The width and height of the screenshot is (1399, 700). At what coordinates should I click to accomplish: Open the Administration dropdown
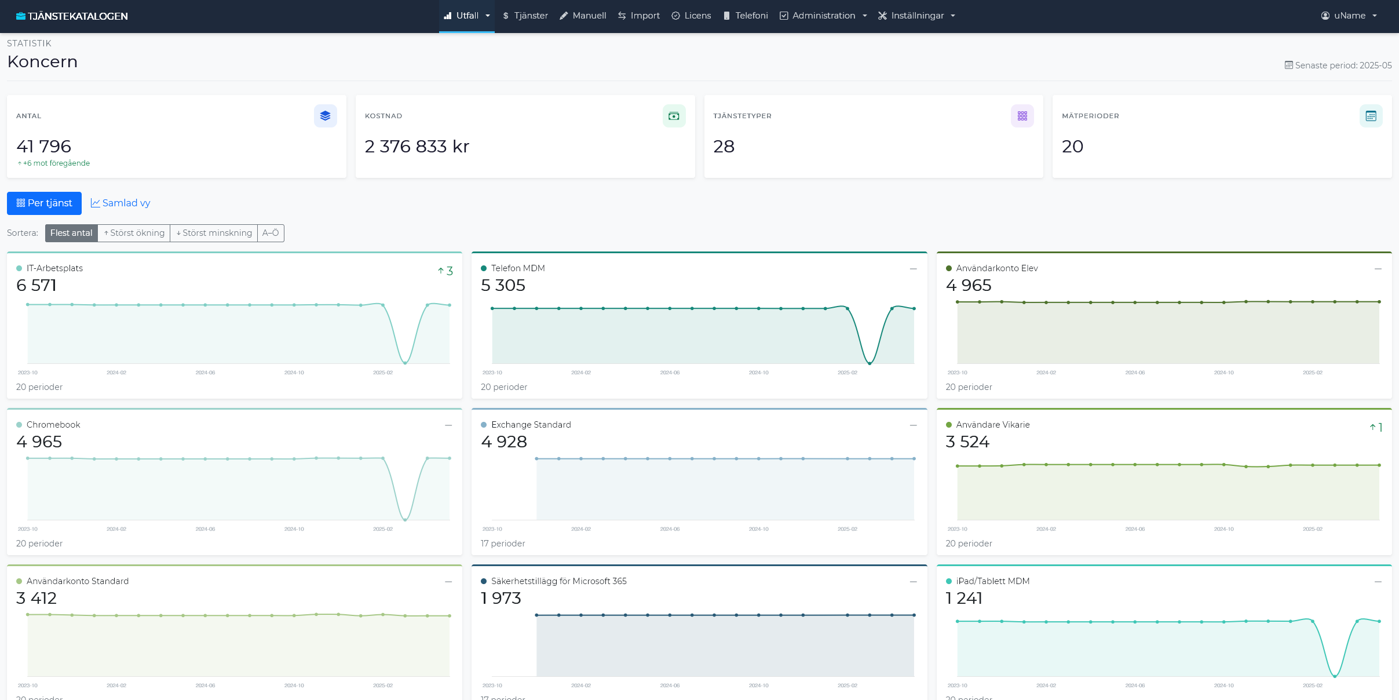pos(823,16)
